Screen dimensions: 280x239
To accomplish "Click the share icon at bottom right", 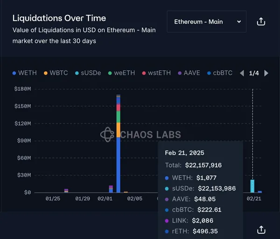I will pos(261,230).
